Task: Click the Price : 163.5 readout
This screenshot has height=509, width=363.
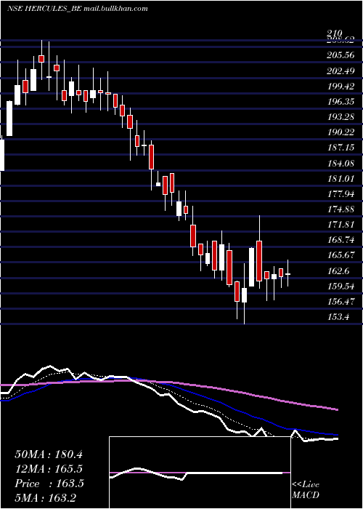Action: click(x=49, y=484)
